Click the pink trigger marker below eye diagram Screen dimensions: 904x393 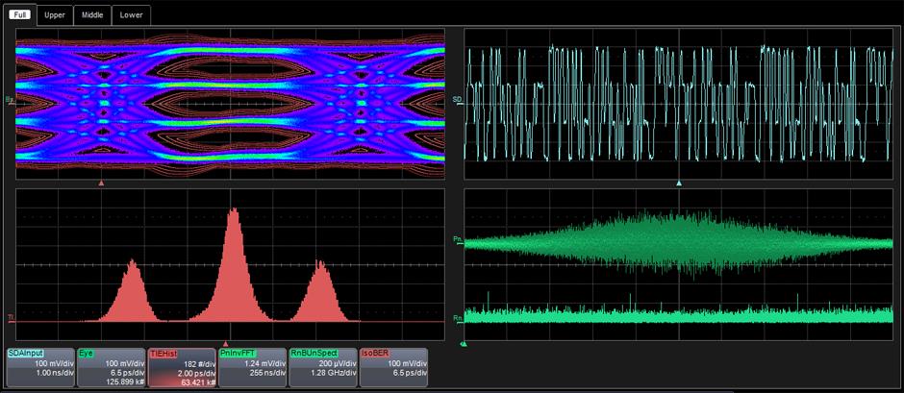pos(100,183)
